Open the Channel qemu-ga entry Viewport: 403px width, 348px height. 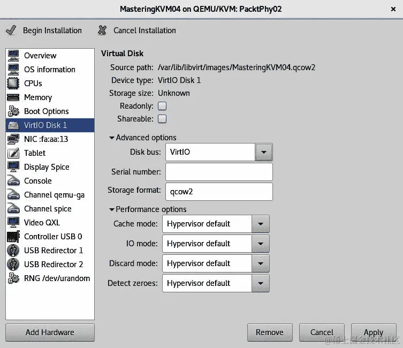pos(50,195)
